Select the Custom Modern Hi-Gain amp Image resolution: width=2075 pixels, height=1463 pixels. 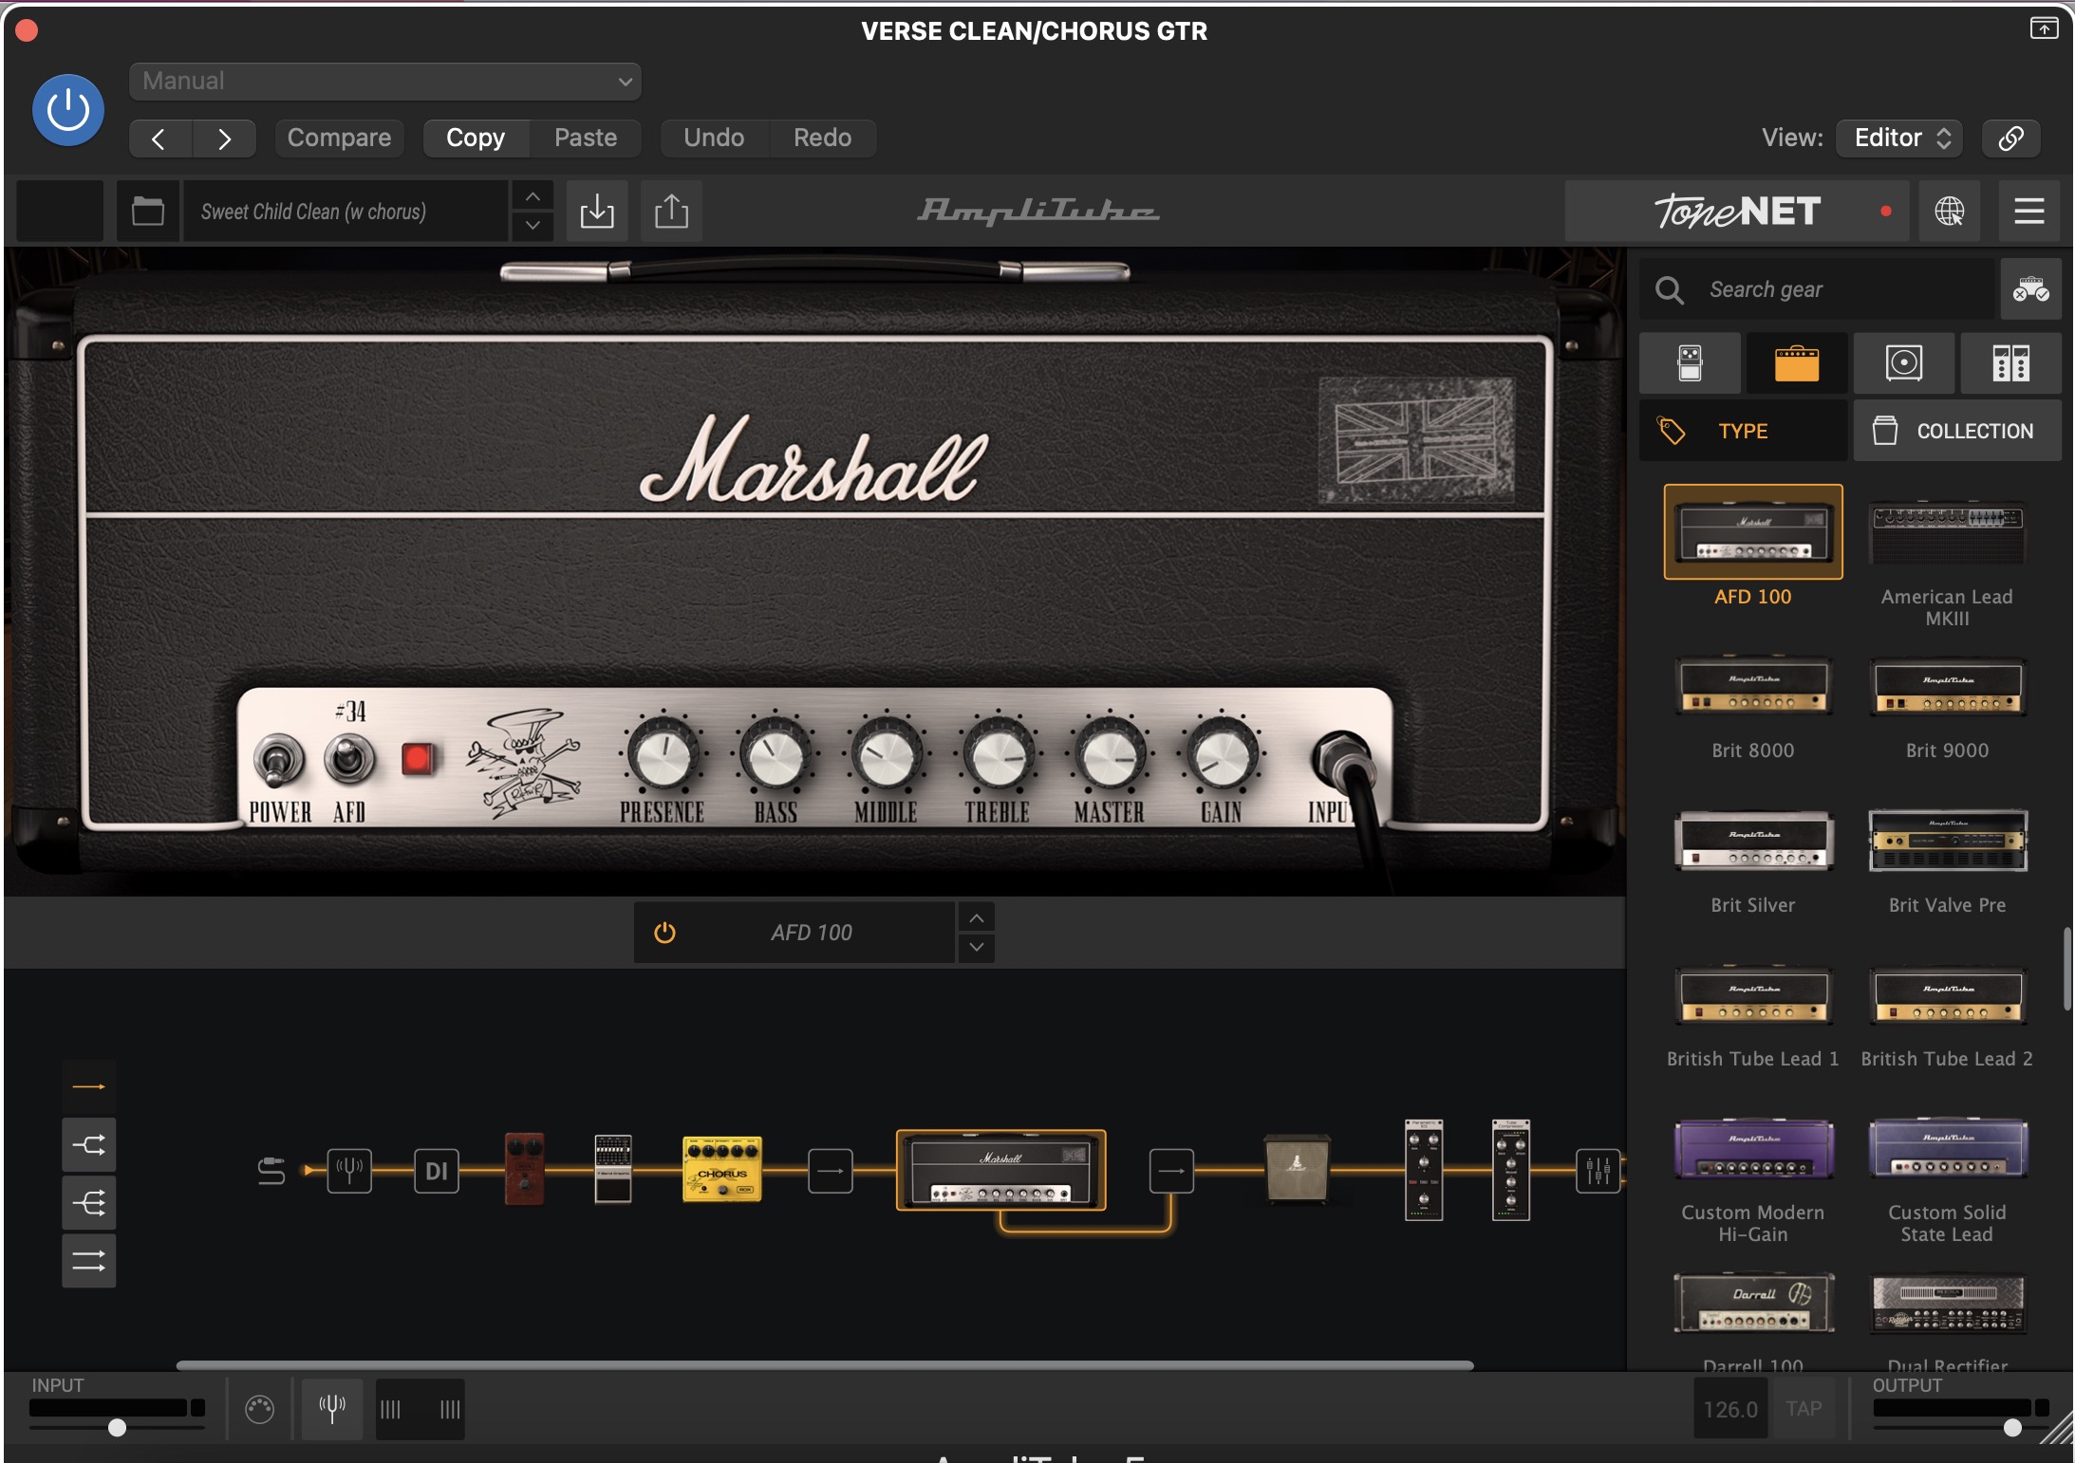click(x=1753, y=1148)
